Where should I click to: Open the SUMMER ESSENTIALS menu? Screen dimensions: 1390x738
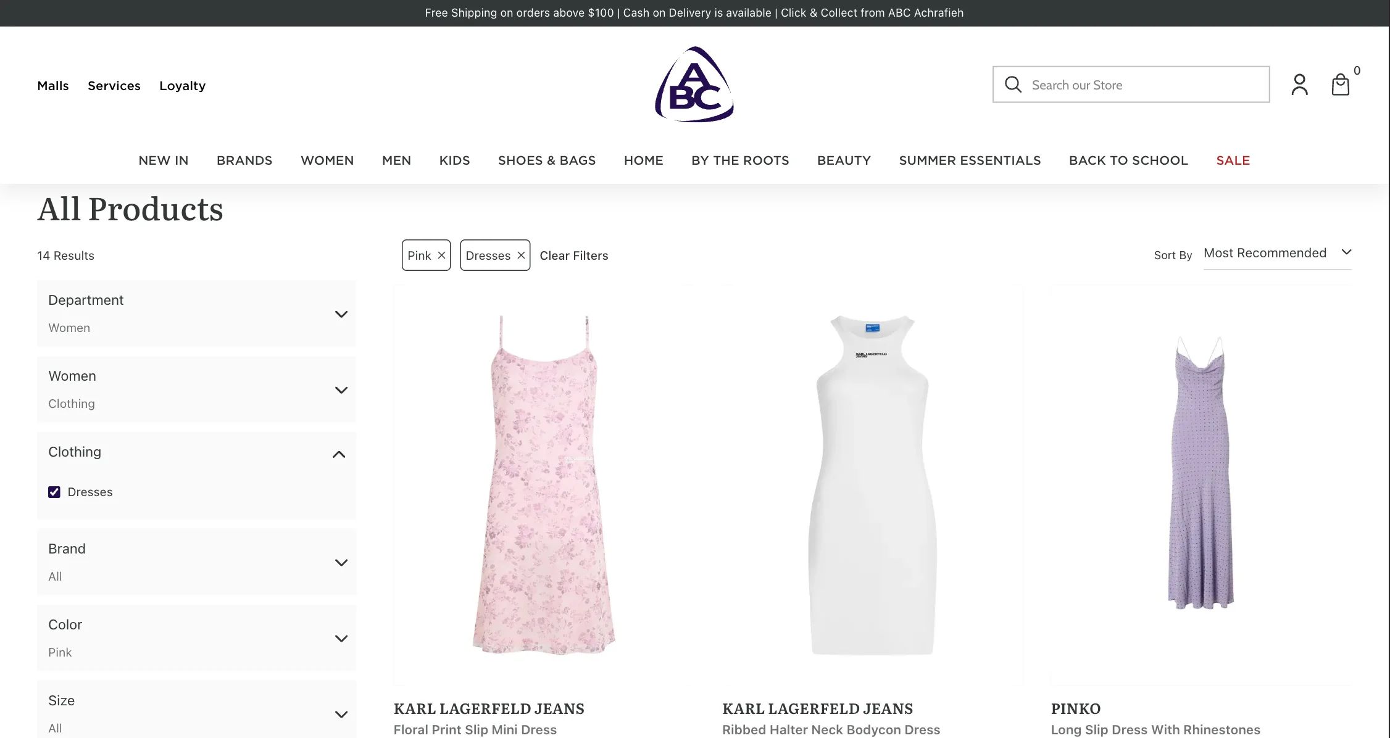(970, 160)
